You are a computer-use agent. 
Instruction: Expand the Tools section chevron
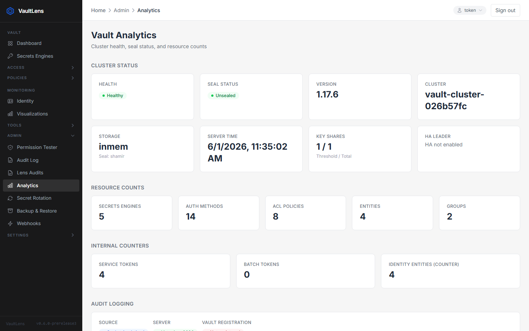(73, 125)
